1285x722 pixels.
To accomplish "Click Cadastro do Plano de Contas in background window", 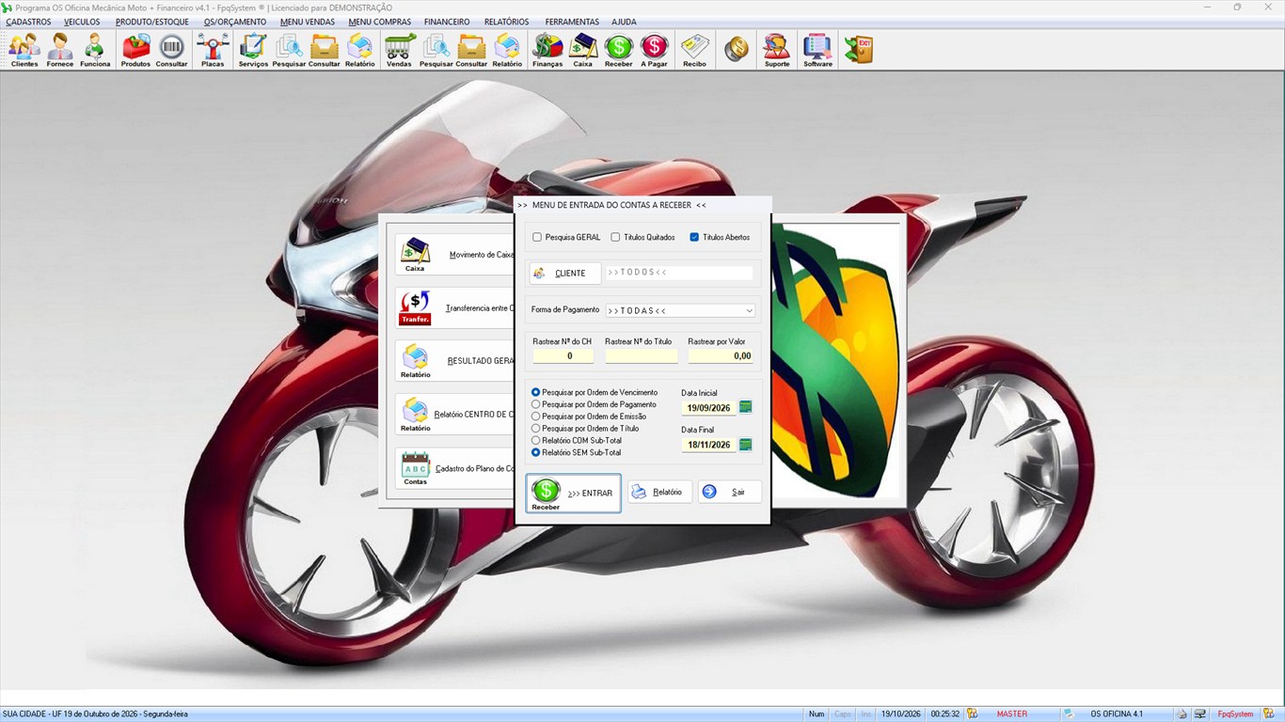I will 455,468.
